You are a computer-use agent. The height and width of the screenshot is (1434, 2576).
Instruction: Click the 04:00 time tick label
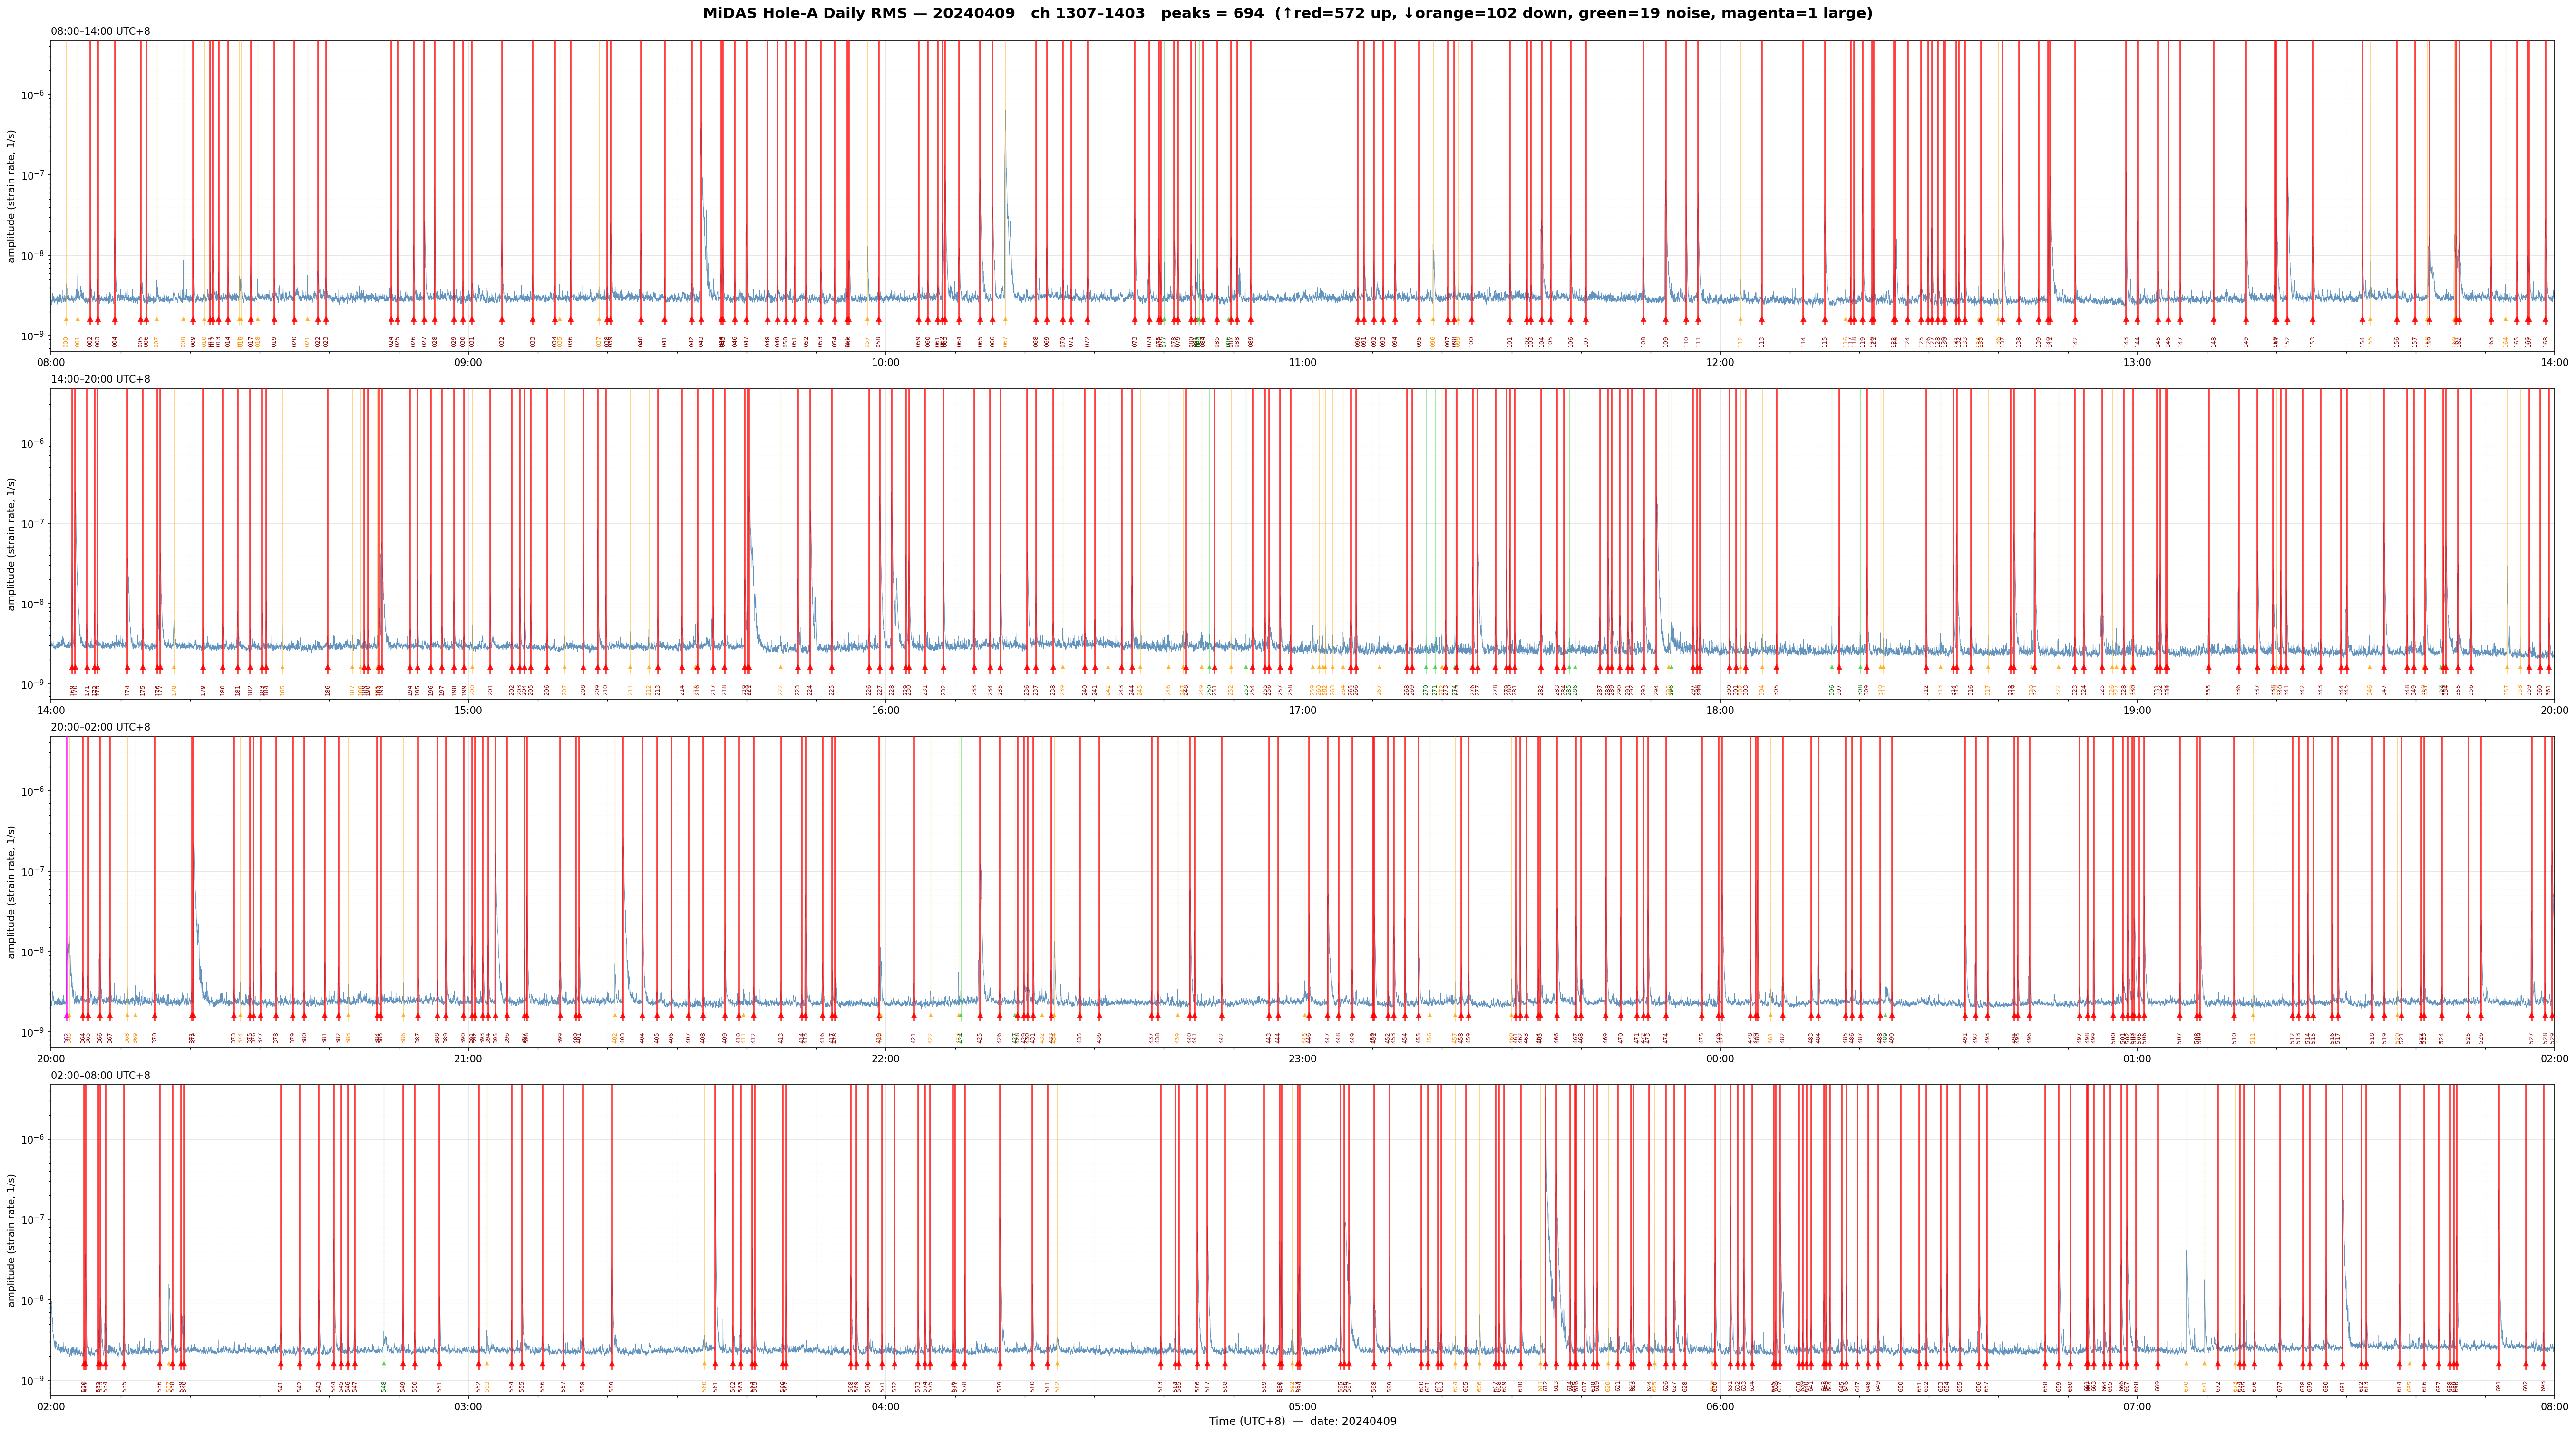(x=885, y=1407)
